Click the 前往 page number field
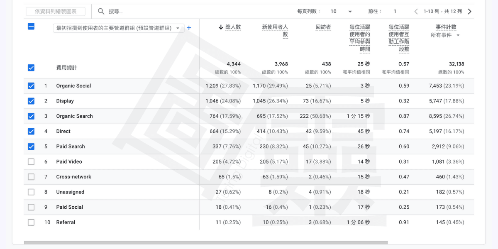 pos(395,12)
